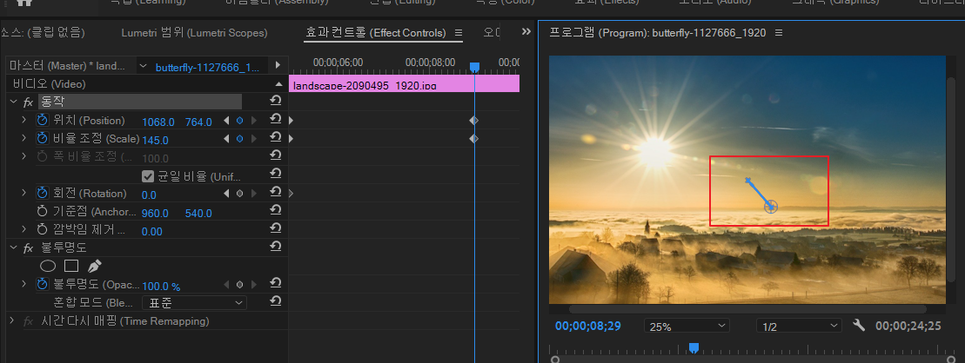Collapse the Opacity (불투명도) effect group
The width and height of the screenshot is (965, 363).
pyautogui.click(x=14, y=248)
